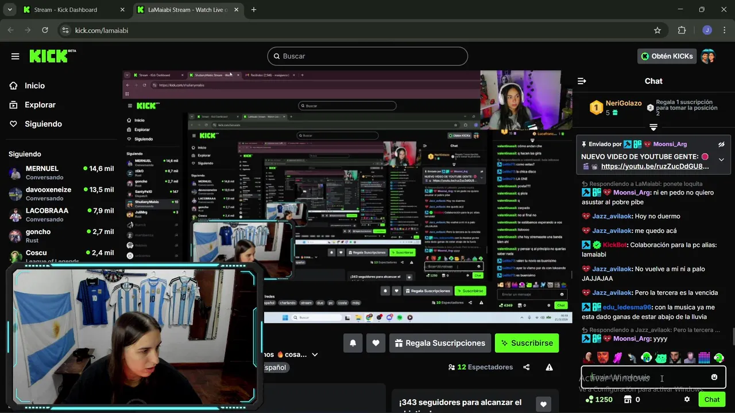Click the Suscribirse button
The width and height of the screenshot is (735, 413).
click(527, 343)
